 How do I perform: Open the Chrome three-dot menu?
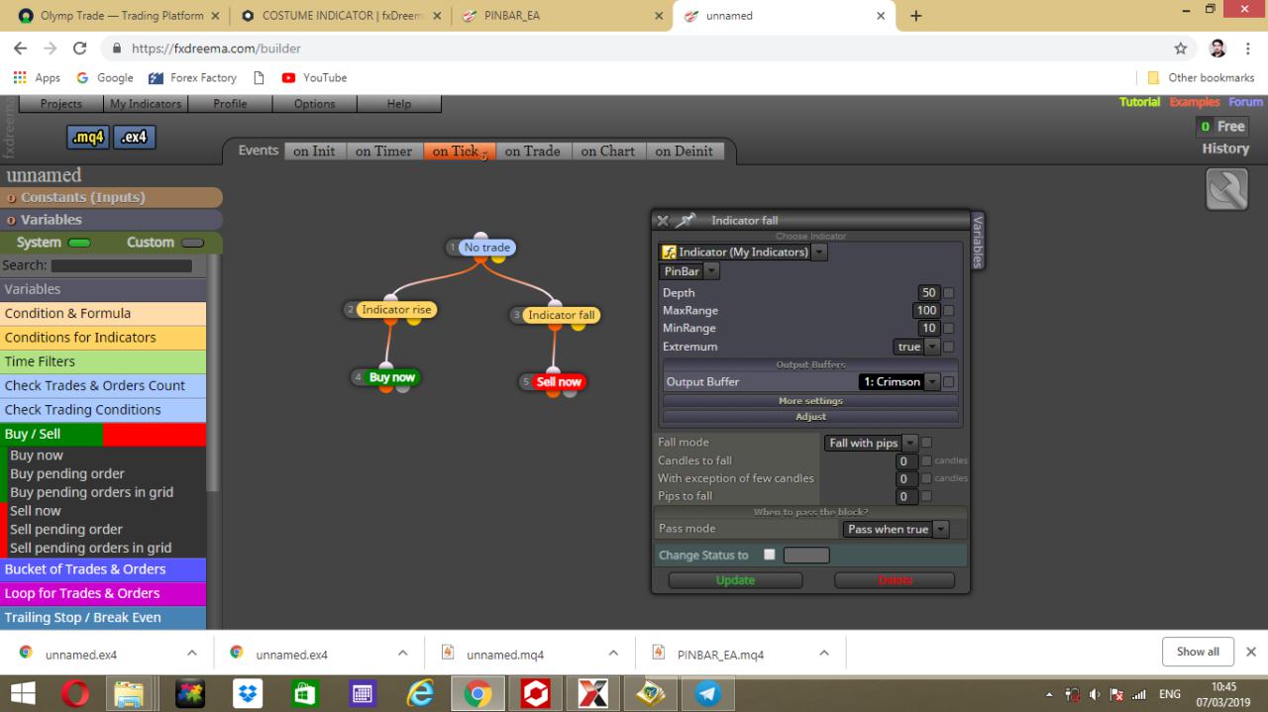[x=1248, y=48]
